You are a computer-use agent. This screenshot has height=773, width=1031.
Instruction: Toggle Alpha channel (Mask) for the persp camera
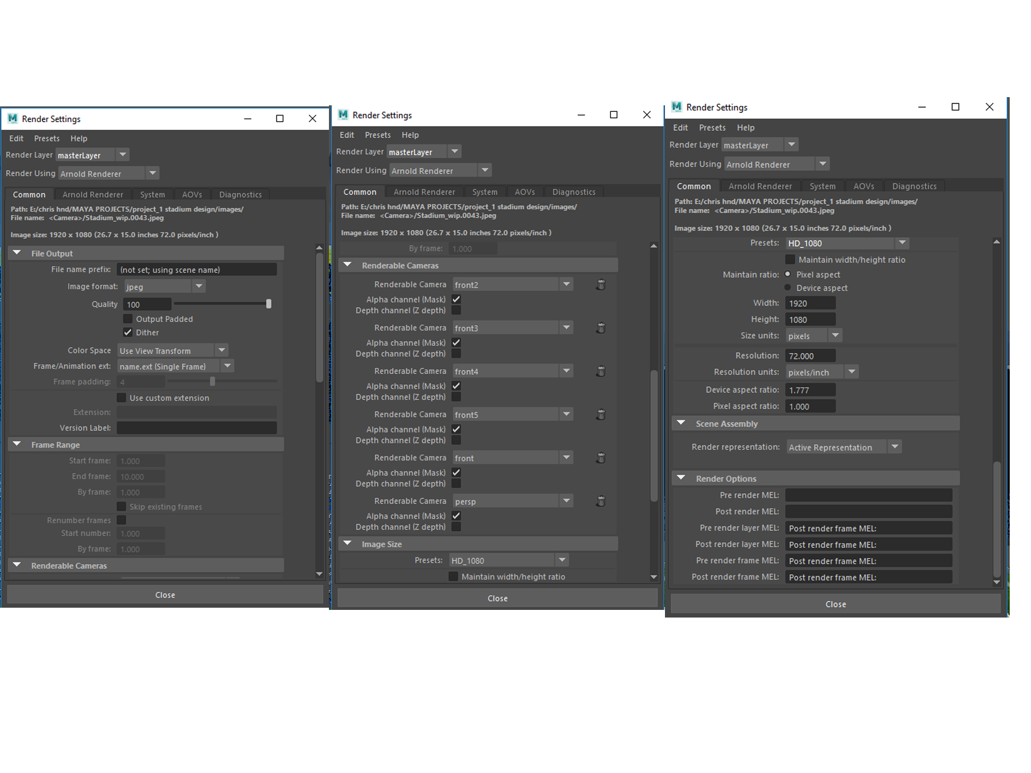(456, 516)
